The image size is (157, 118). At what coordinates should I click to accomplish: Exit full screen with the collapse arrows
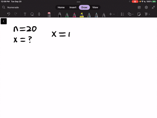tap(153, 7)
